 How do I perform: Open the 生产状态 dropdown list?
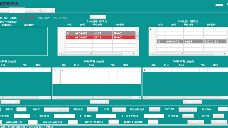(195, 109)
